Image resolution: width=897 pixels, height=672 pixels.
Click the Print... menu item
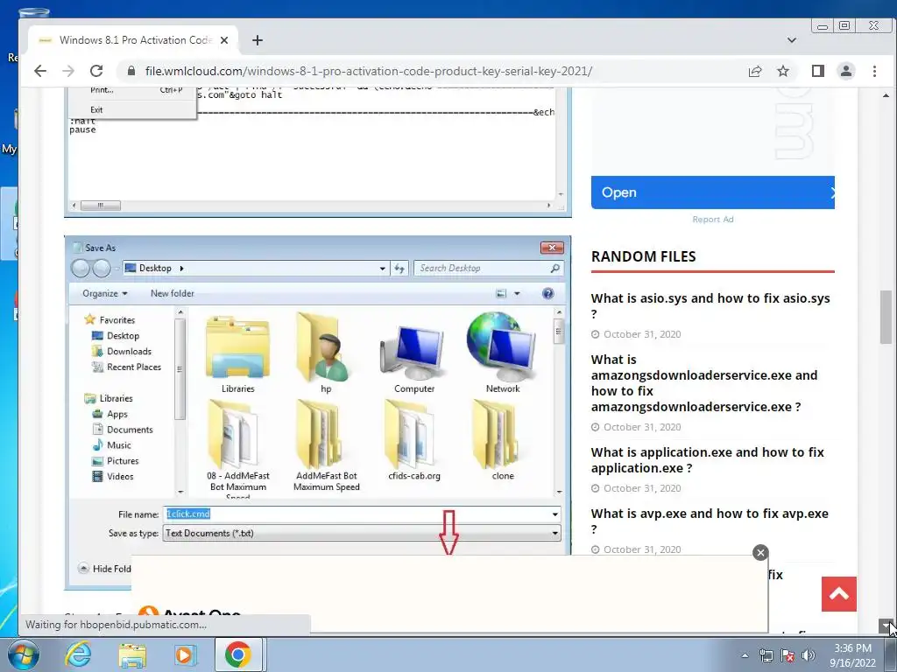102,90
